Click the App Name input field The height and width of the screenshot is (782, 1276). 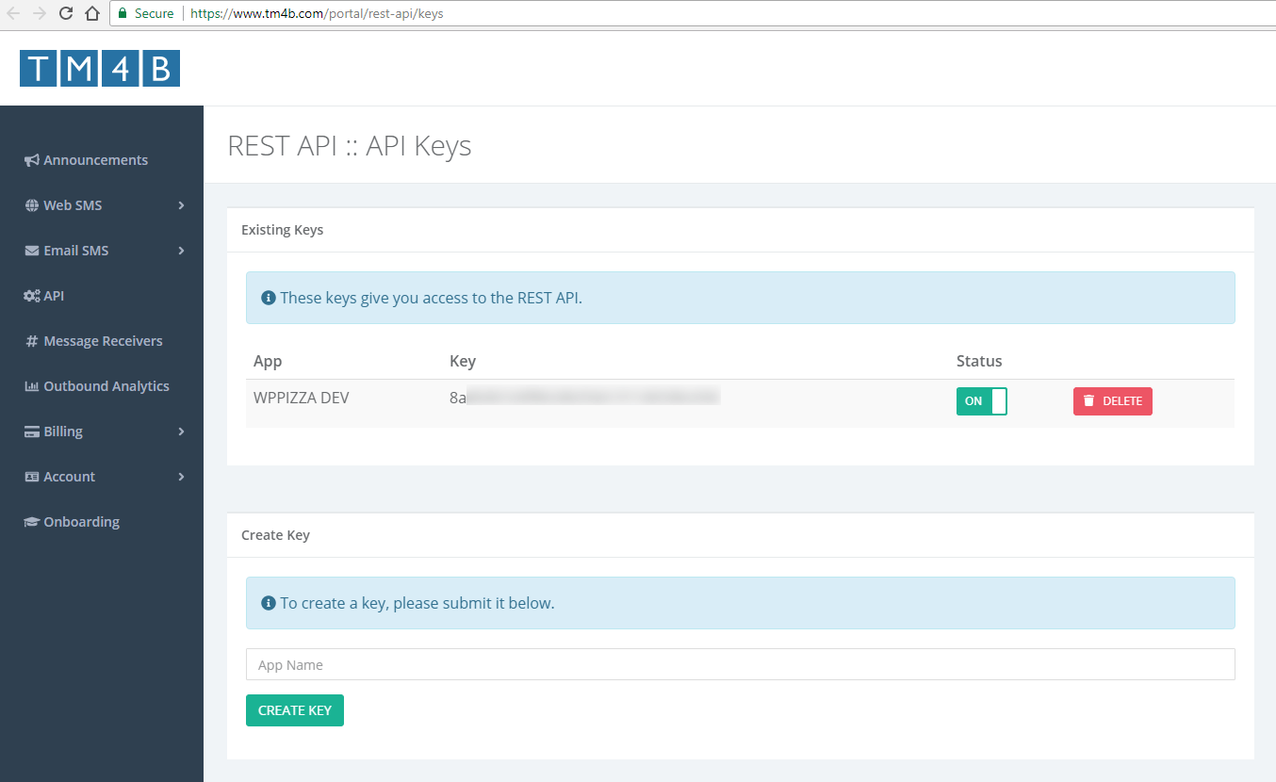click(x=740, y=664)
